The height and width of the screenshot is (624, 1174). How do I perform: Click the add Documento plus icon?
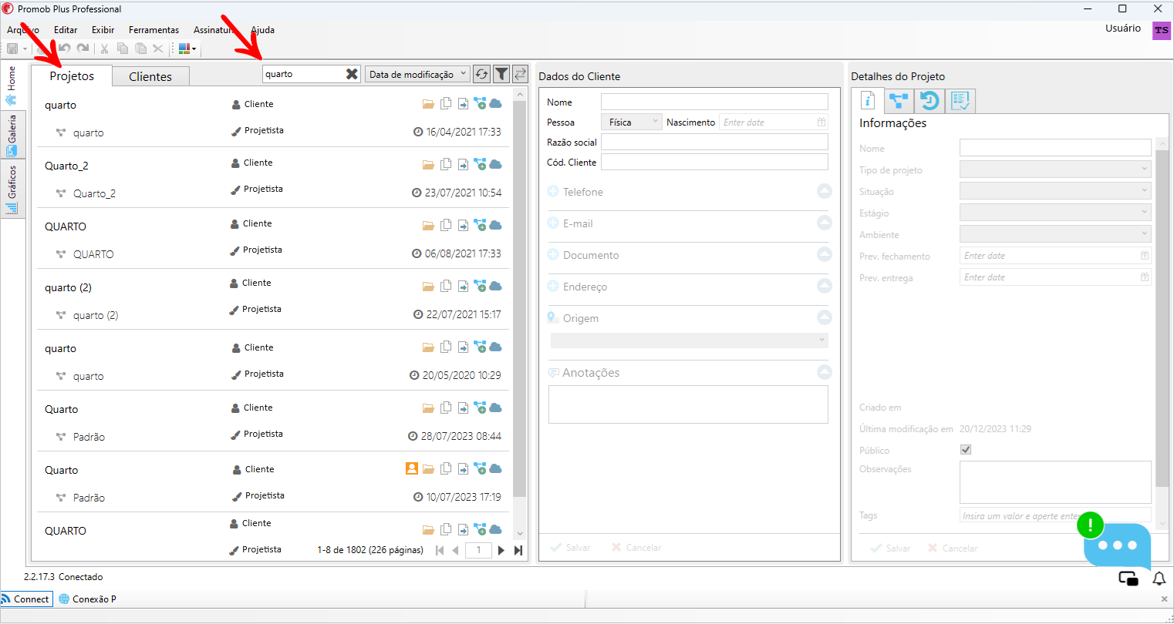[x=553, y=254]
